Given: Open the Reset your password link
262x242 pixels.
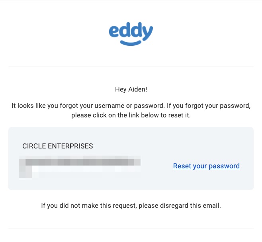Looking at the screenshot, I should click(206, 166).
